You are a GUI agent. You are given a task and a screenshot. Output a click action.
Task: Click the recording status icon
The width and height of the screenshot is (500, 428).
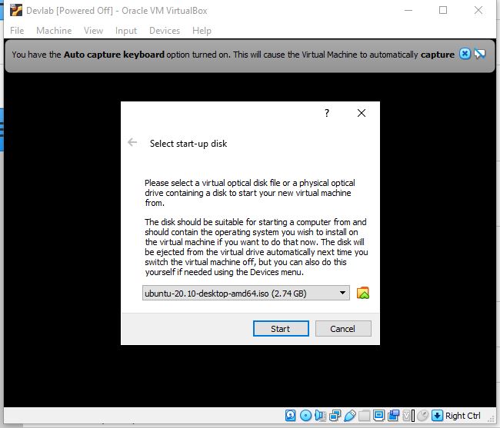tap(394, 416)
